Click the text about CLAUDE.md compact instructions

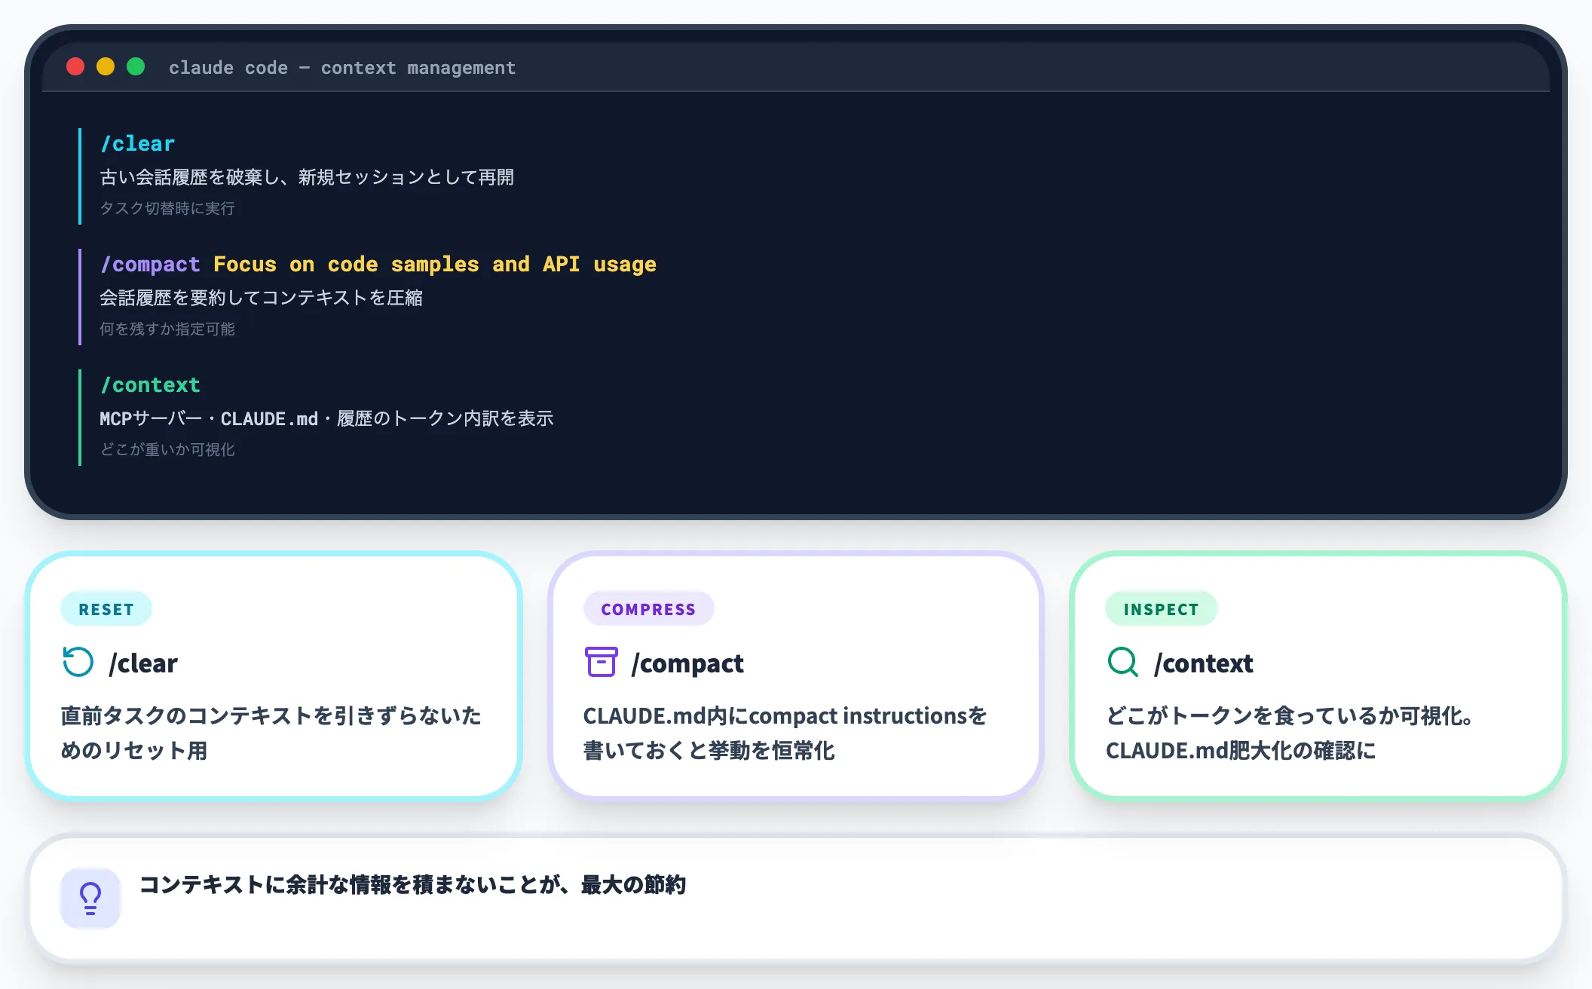pos(785,733)
